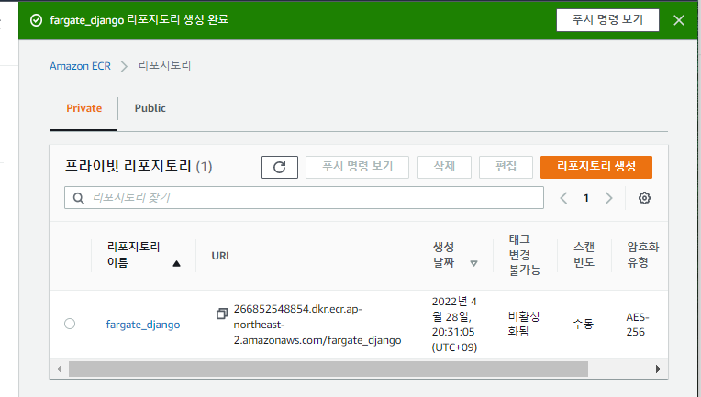Viewport: 701px width, 397px height.
Task: Focus the 리포지토리 찾기 search field
Action: coord(304,198)
